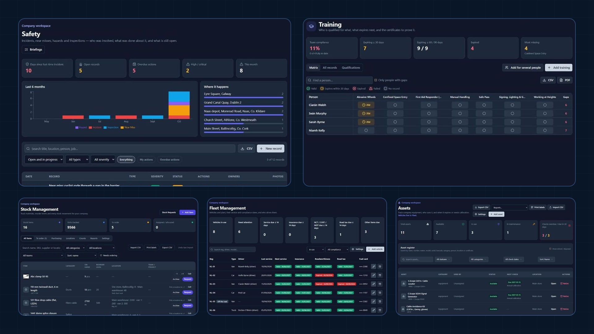Click the box icon beside 110 mm twinwall duct

tap(26, 290)
